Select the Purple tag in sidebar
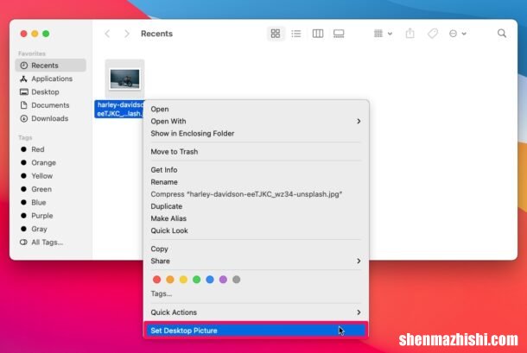The image size is (527, 353). point(50,216)
